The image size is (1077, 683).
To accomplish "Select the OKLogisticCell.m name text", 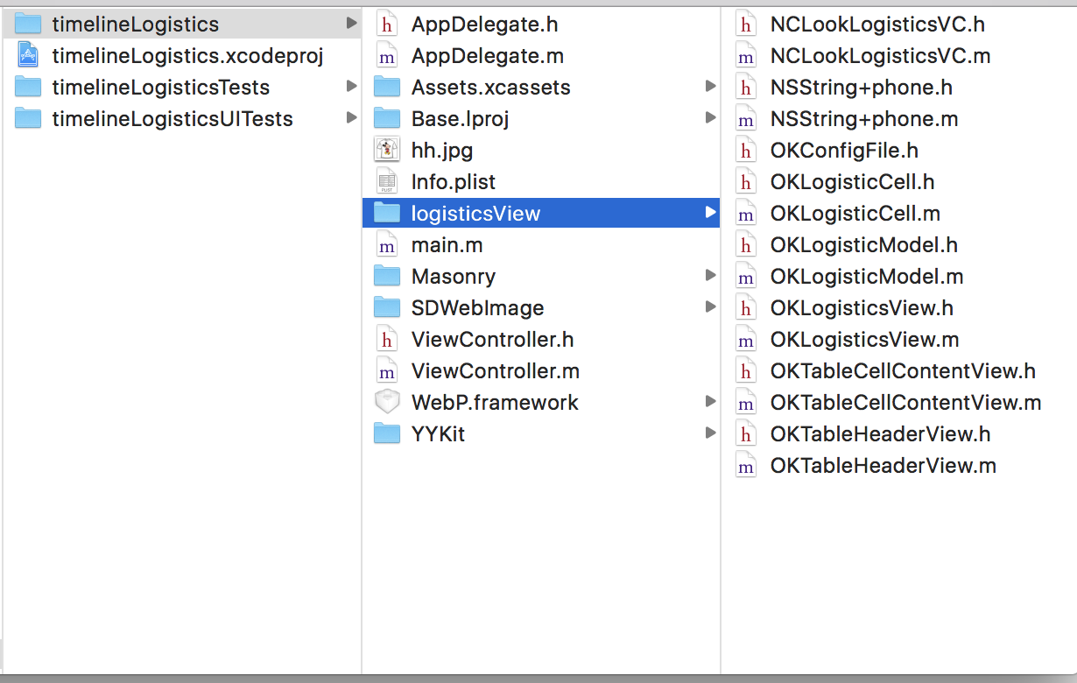I will tap(855, 214).
